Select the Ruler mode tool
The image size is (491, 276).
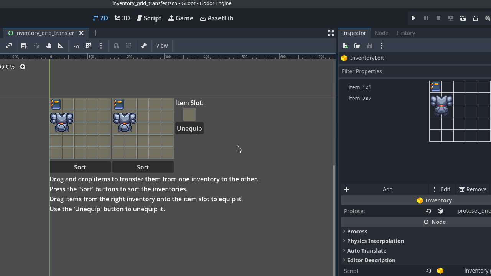[61, 46]
